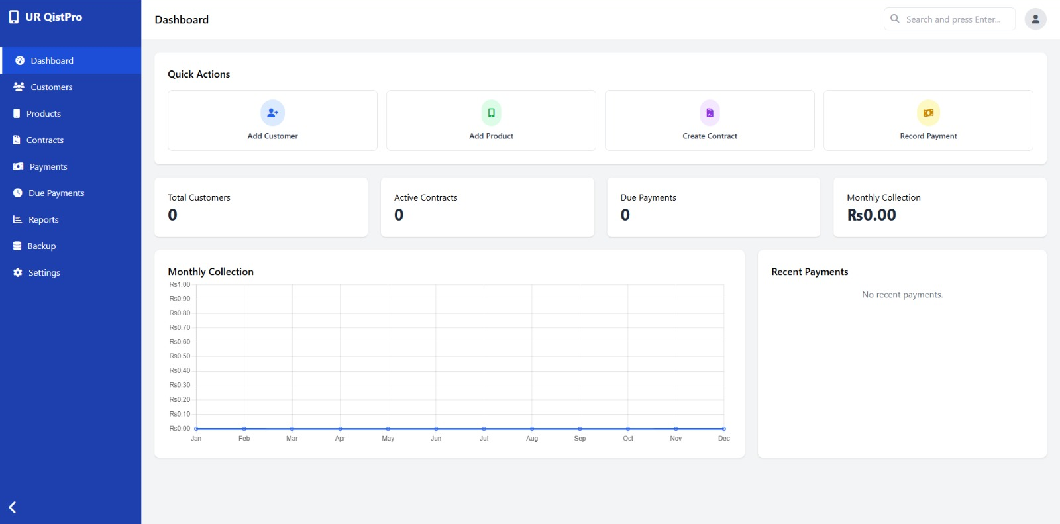Viewport: 1060px width, 524px height.
Task: Select Due Payments in the sidebar
Action: [x=56, y=193]
